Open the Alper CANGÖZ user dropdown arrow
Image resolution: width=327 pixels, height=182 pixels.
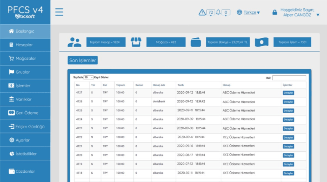tap(318, 15)
